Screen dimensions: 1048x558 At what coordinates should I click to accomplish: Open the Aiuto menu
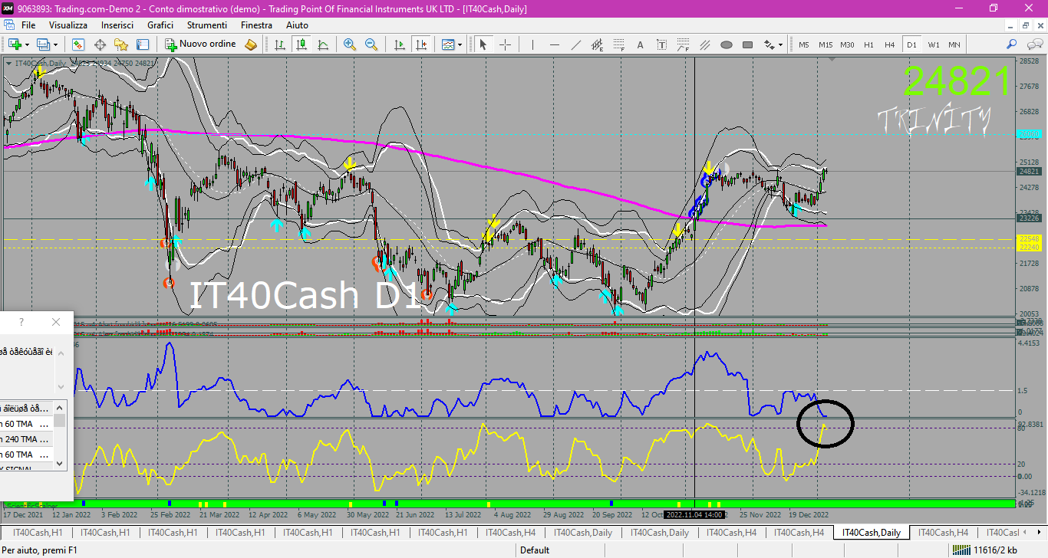tap(297, 25)
